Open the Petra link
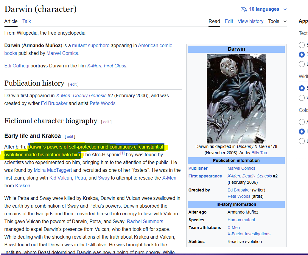The width and height of the screenshot is (308, 255). (x=80, y=178)
